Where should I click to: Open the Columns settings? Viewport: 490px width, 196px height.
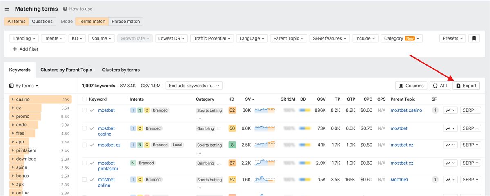point(411,86)
